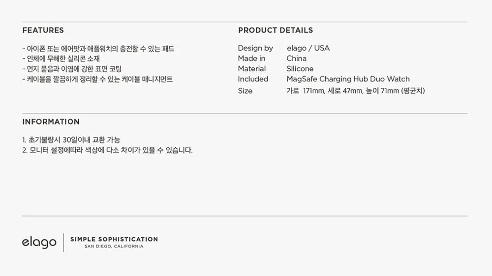Click the 케이블 매니지먼트 feature line
This screenshot has width=492, height=276.
tap(98, 79)
